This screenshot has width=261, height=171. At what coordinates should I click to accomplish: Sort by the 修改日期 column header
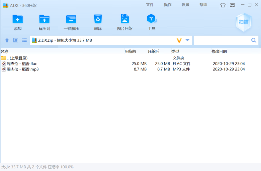coord(219,51)
